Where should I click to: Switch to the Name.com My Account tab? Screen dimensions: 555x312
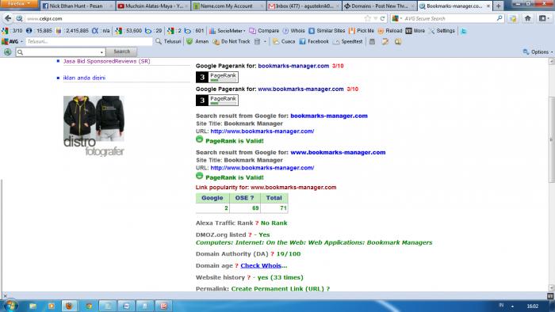coord(228,6)
